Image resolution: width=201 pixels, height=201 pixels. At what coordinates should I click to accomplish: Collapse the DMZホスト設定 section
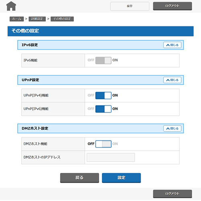pos(172,129)
